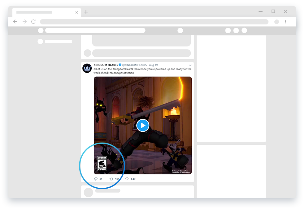Screen dimensions: 305x209
Task: Open the browser three-dot menu
Action: tap(285, 22)
